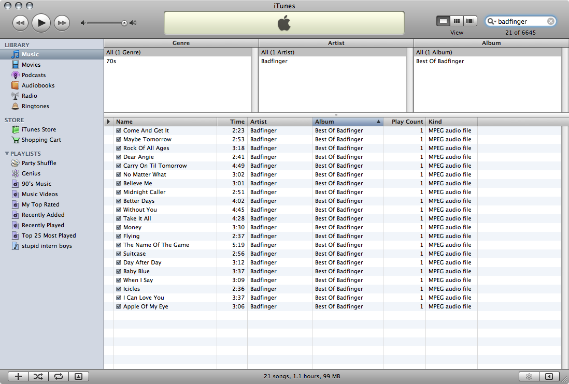Screen dimensions: 569x384
Task: Clear the badfinger search with X icon
Action: (x=550, y=21)
